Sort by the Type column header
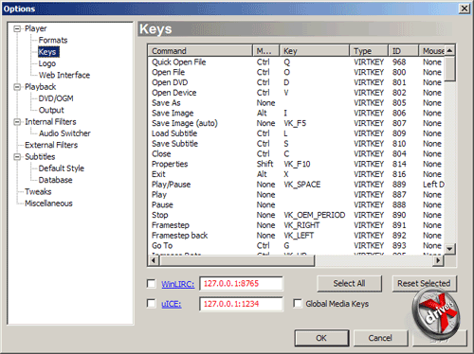This screenshot has width=474, height=354. pos(369,51)
